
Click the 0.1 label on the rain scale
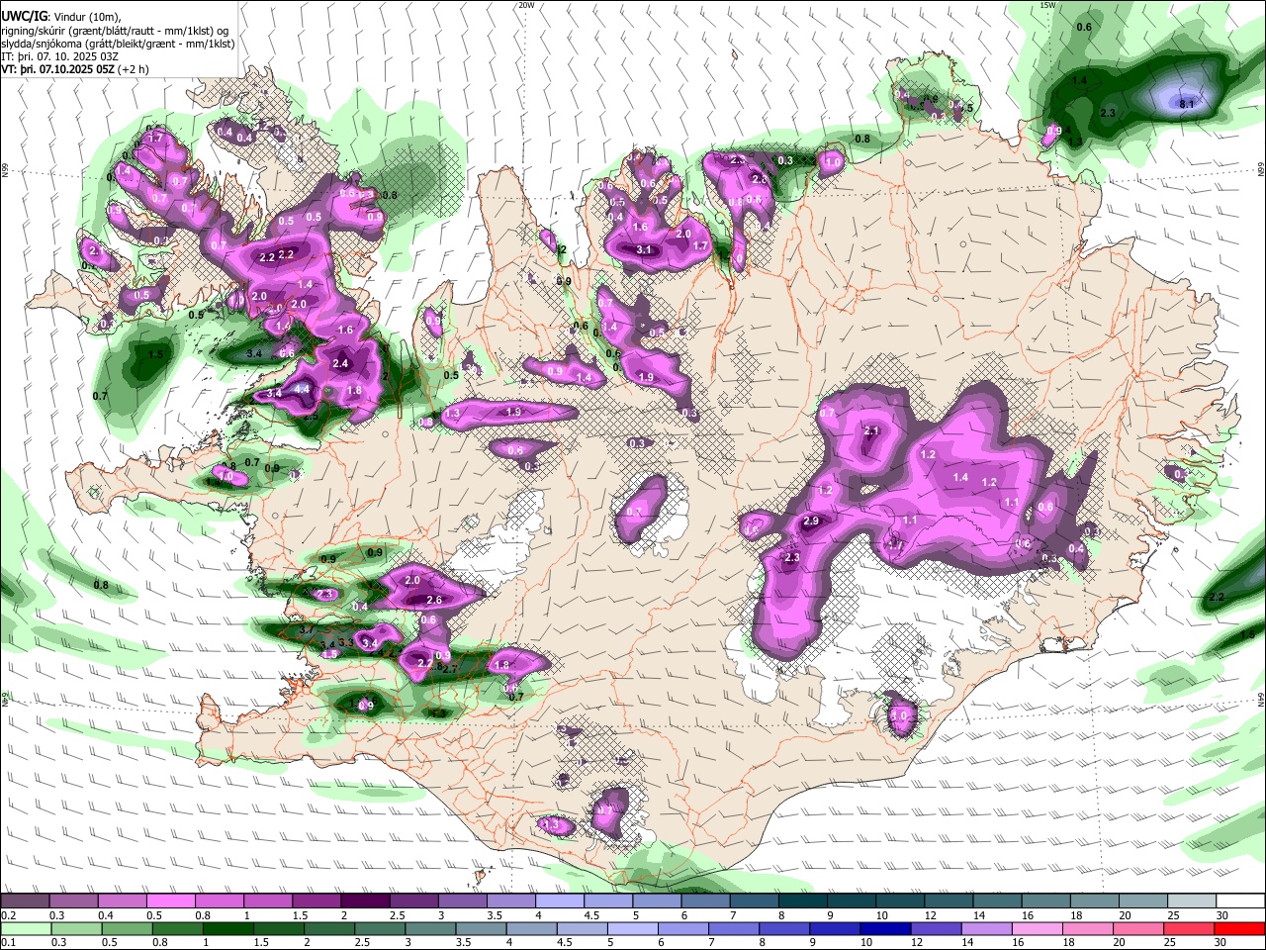(x=8, y=942)
